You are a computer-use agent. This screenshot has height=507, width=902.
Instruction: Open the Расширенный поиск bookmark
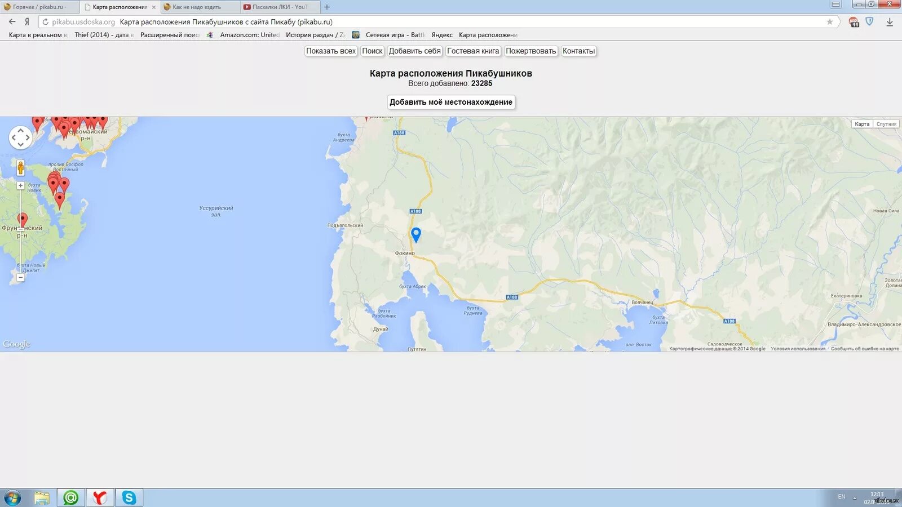[x=170, y=35]
